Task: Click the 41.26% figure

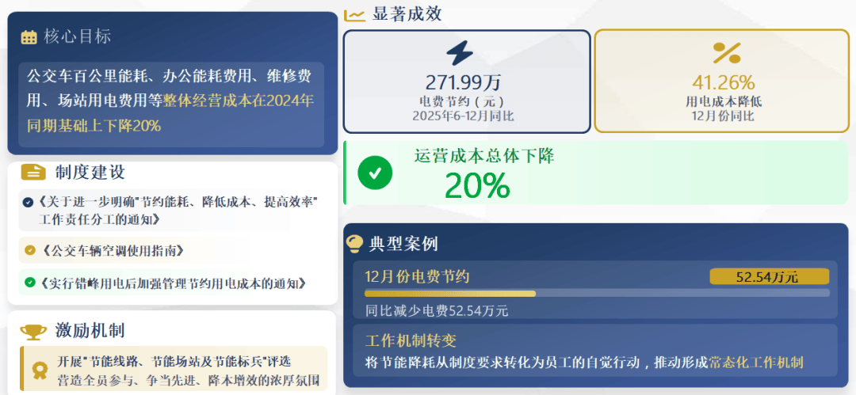Action: coord(723,82)
